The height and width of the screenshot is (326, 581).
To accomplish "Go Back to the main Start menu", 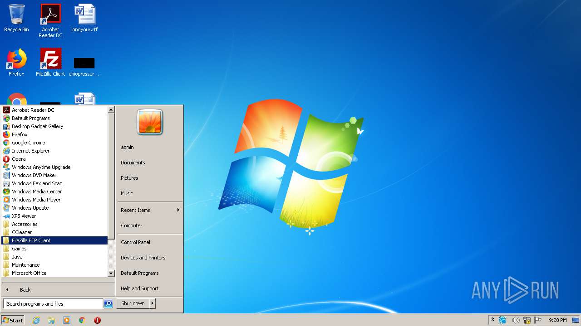I will pyautogui.click(x=58, y=290).
